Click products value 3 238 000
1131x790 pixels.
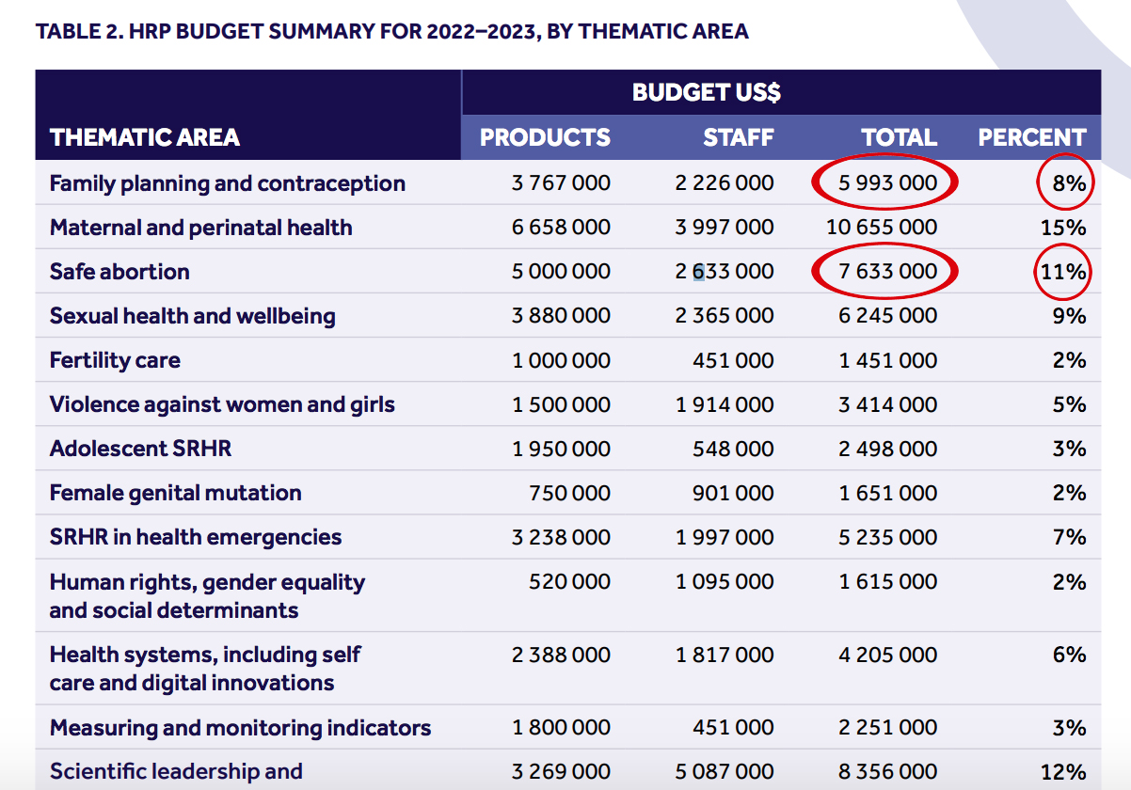pyautogui.click(x=561, y=537)
